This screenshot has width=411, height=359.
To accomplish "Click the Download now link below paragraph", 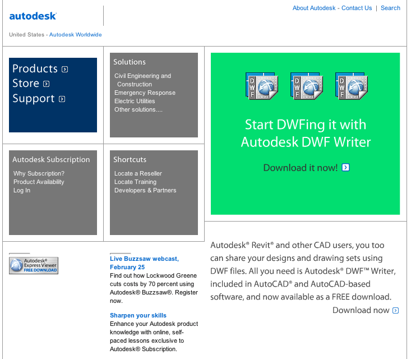I will [361, 310].
